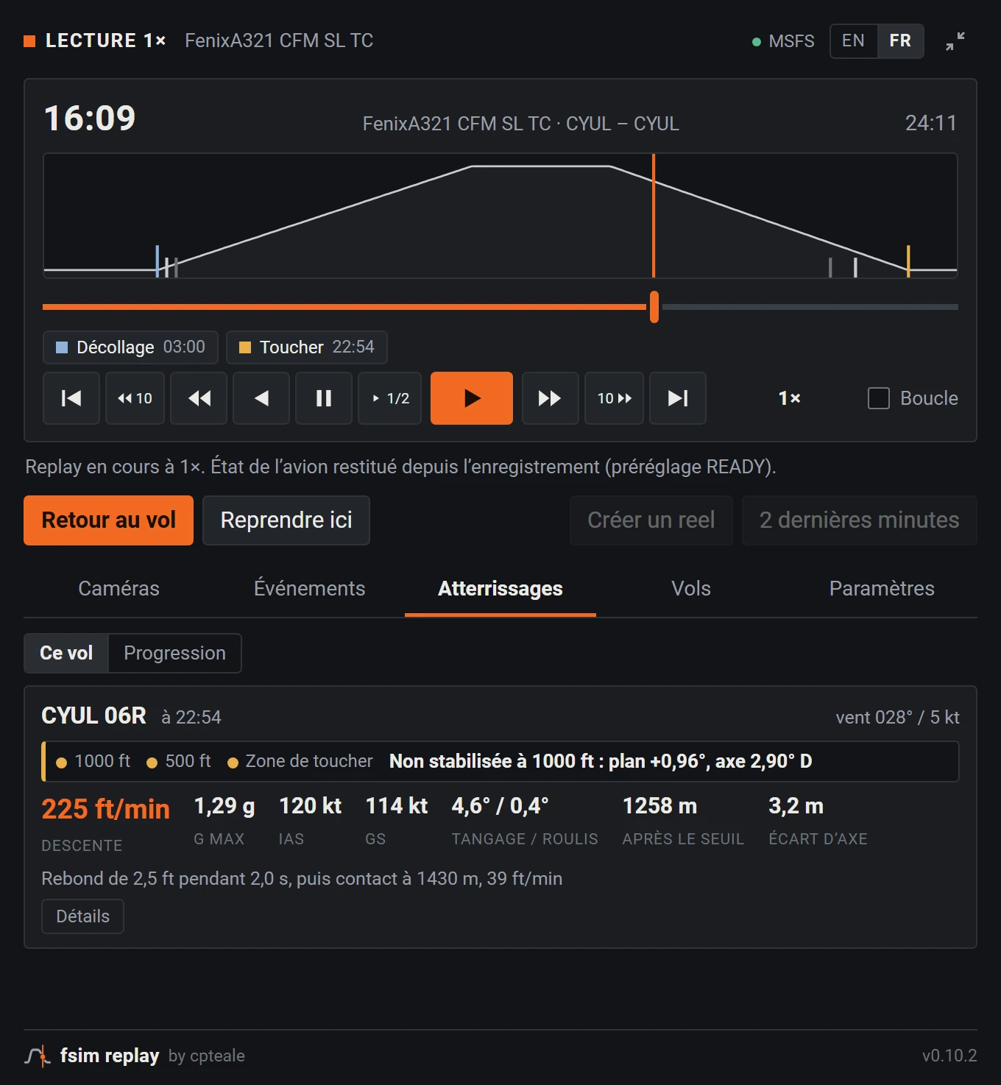Switch to the Progression view
Screen dimensions: 1001x1085
[x=174, y=653]
